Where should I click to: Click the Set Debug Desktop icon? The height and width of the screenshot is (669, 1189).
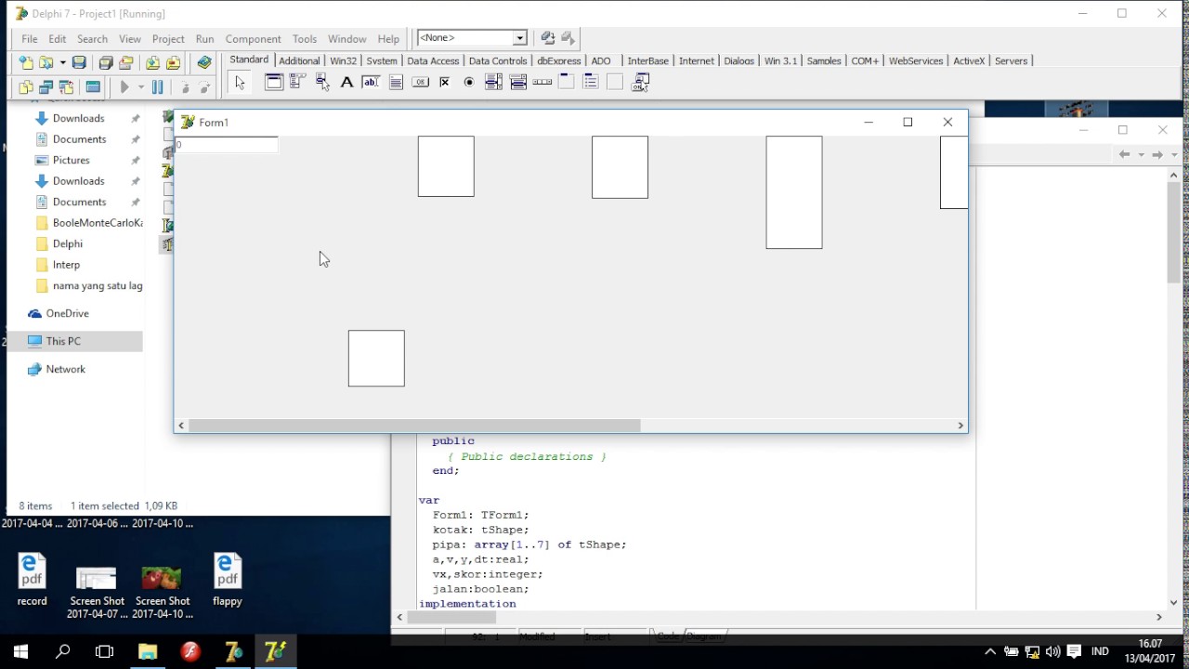click(568, 38)
